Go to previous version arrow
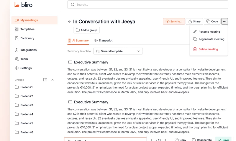This screenshot has height=141, width=236. pyautogui.click(x=151, y=140)
